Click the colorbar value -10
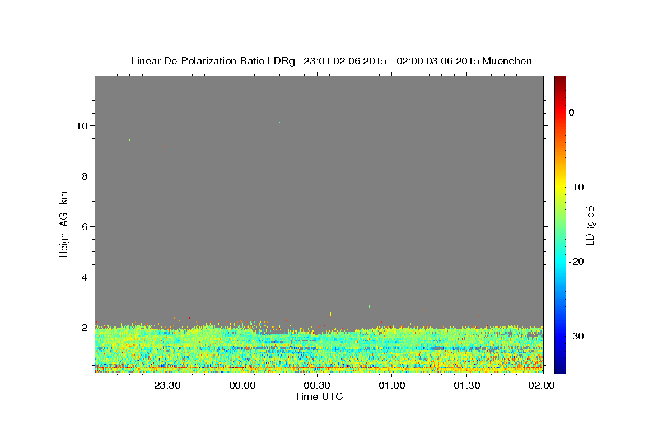 click(x=577, y=187)
